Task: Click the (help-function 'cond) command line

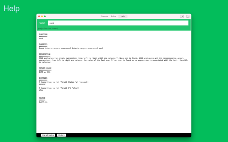Action: coord(48,29)
